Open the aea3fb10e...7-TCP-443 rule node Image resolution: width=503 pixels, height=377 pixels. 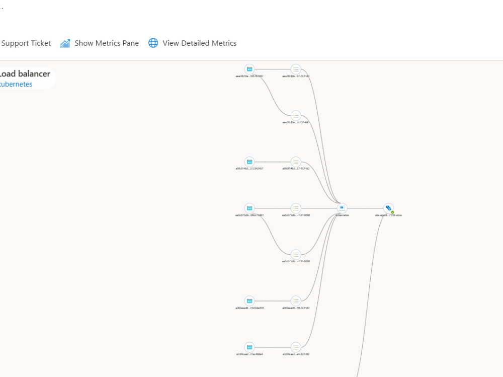tap(296, 115)
